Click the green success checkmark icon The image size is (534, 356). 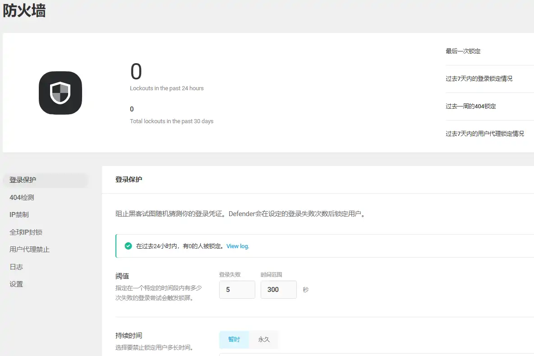128,246
